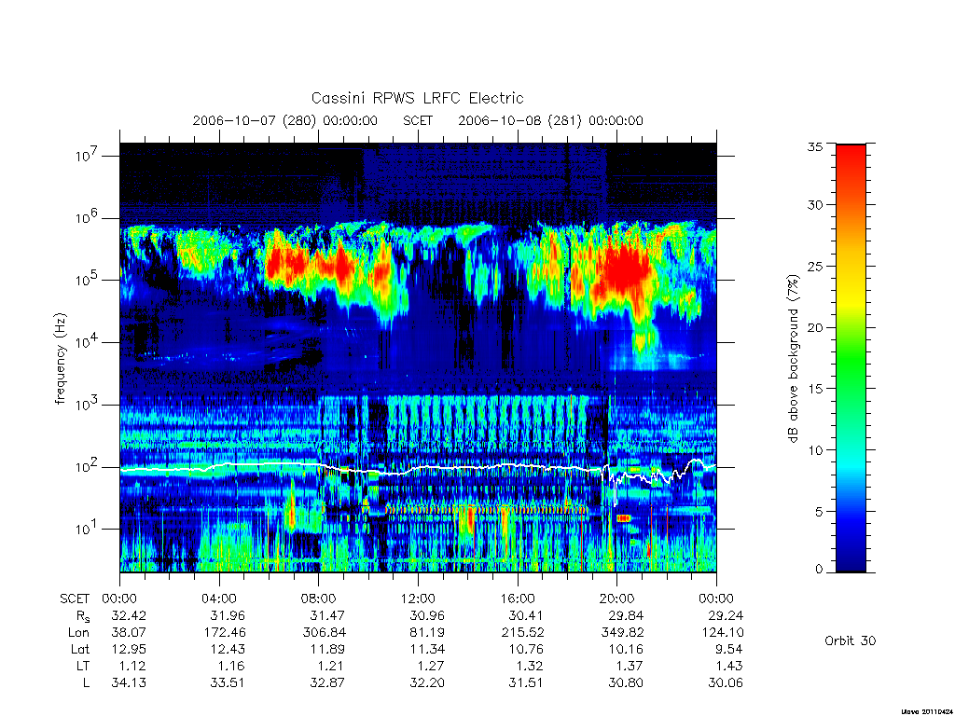Screen dimensions: 955x716
Task: Click the L value 34.13
Action: 129,683
